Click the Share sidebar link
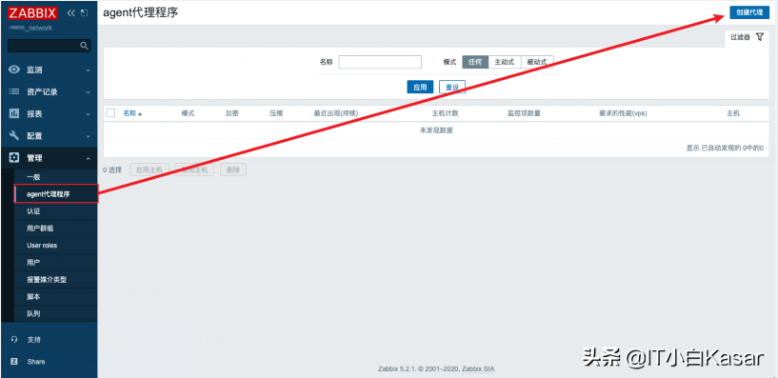Image resolution: width=778 pixels, height=378 pixels. pyautogui.click(x=36, y=362)
